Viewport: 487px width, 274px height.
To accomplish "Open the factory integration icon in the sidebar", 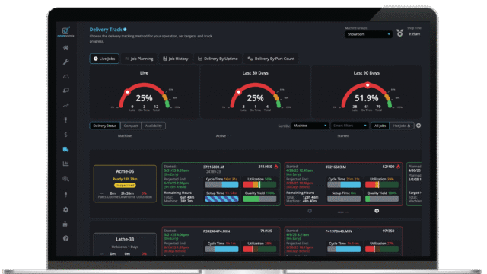I will point(66,224).
